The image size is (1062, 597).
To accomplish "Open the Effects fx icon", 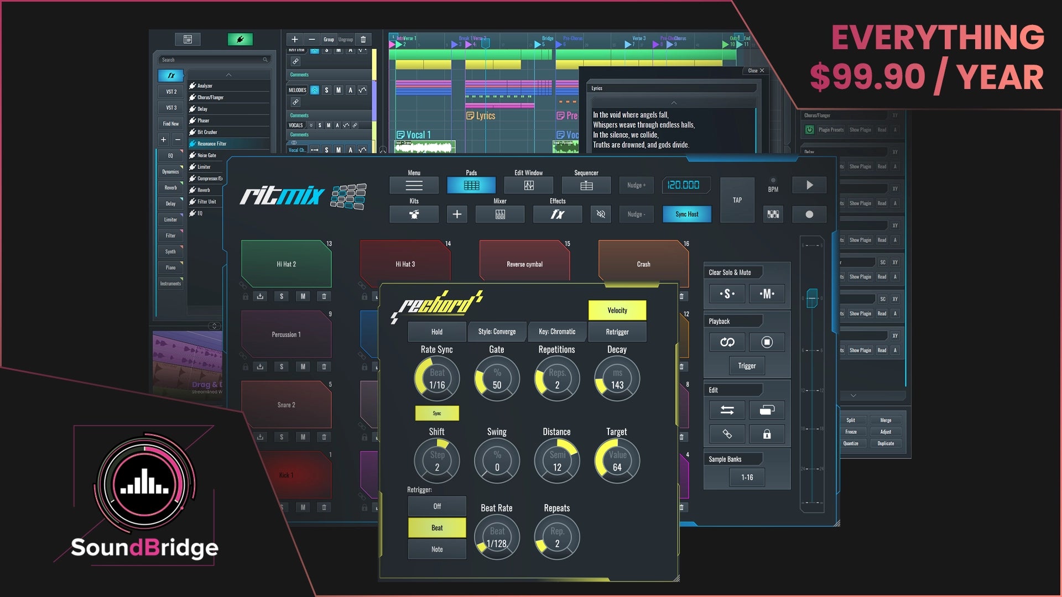I will [x=557, y=214].
